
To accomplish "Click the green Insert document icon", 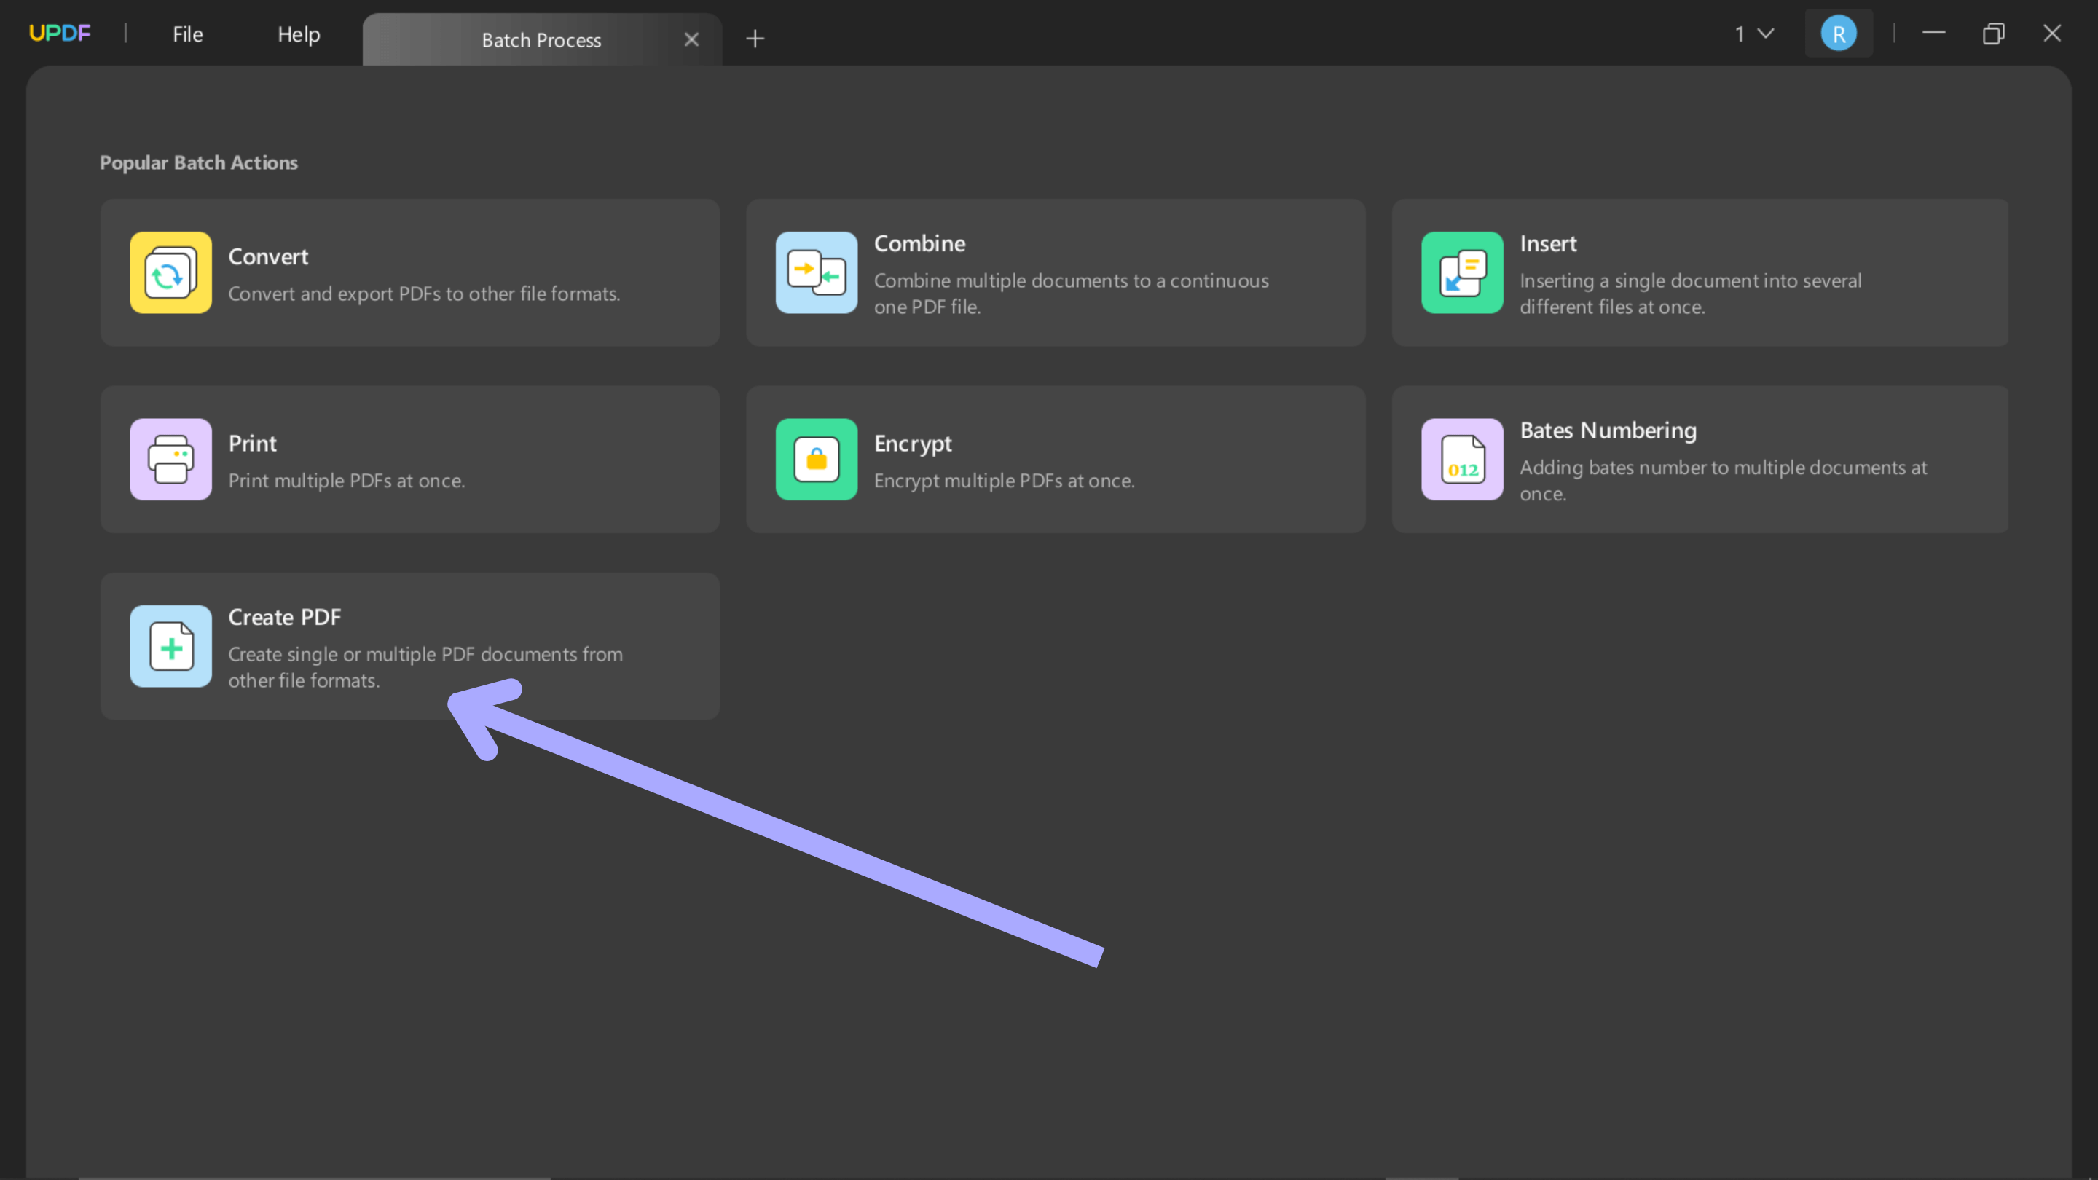I will tap(1462, 273).
